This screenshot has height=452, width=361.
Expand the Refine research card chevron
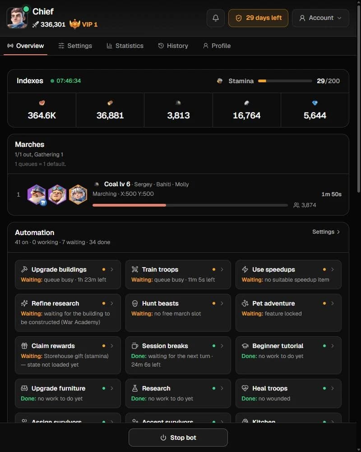(112, 303)
